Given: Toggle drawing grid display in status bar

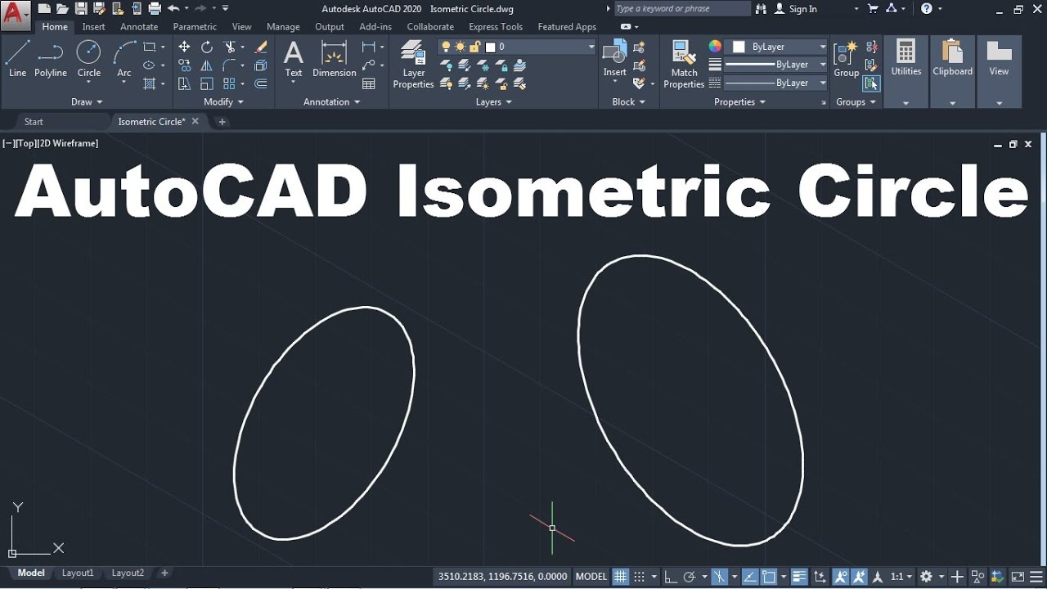Looking at the screenshot, I should point(621,576).
